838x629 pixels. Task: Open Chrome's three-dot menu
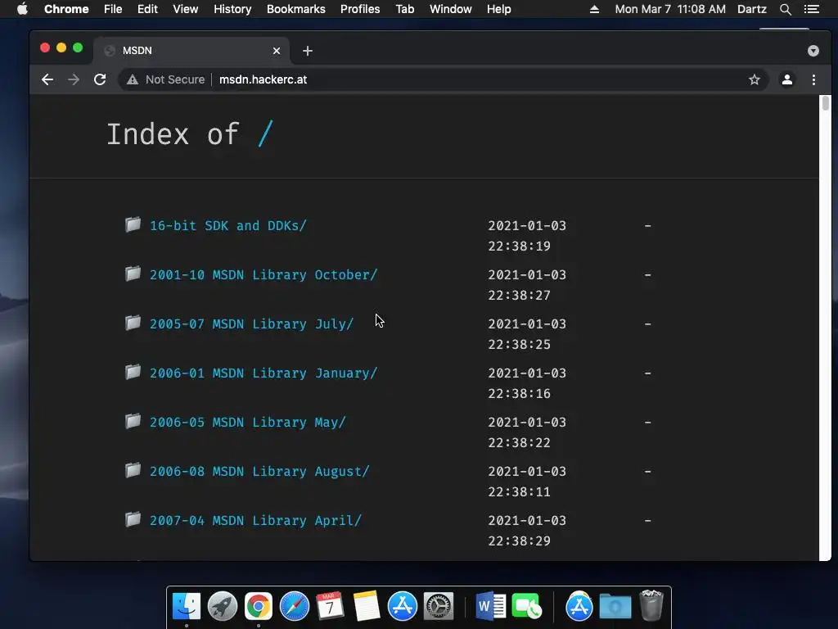tap(814, 79)
